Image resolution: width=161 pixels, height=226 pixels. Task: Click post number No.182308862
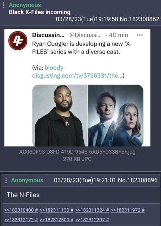coord(139,19)
